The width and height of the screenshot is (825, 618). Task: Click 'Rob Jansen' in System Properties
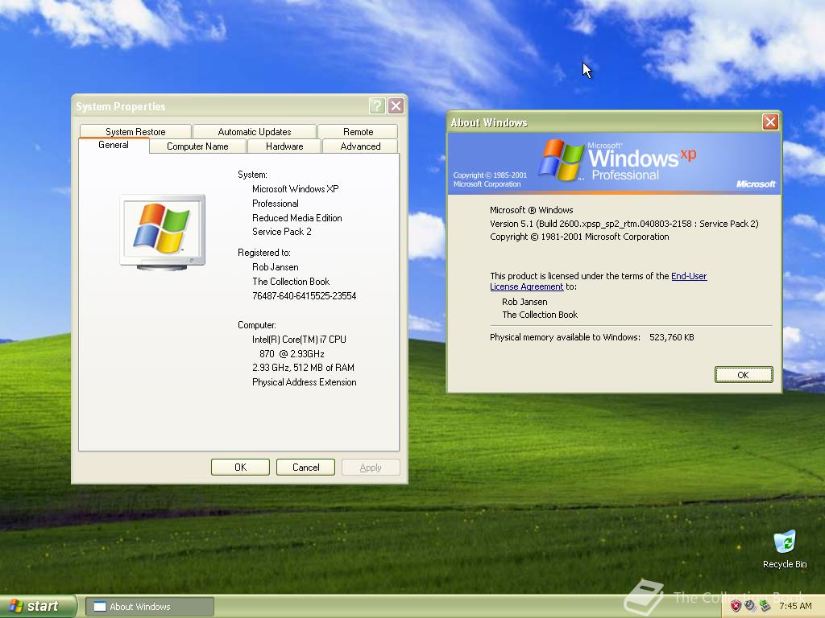(276, 267)
